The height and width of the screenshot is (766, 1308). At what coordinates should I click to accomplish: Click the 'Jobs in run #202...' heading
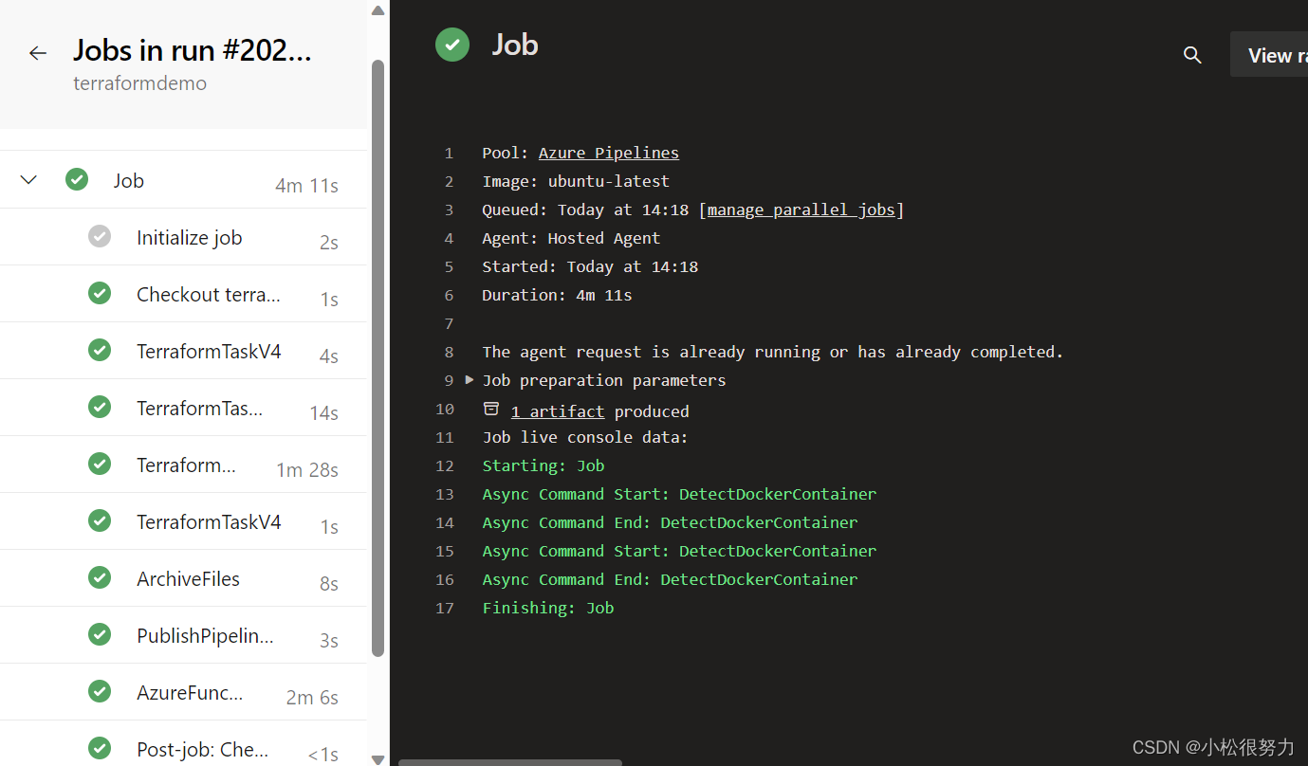tap(193, 50)
